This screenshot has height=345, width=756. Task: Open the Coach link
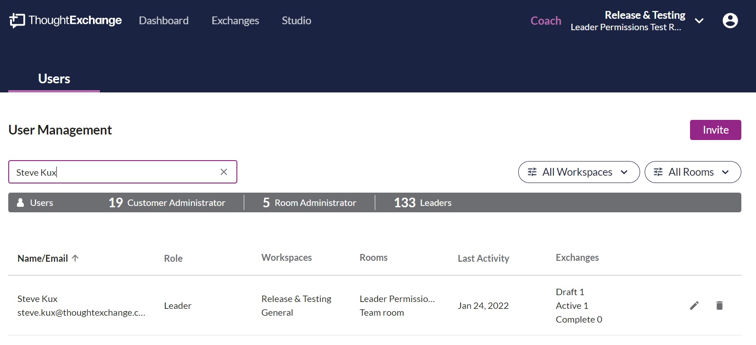[546, 21]
